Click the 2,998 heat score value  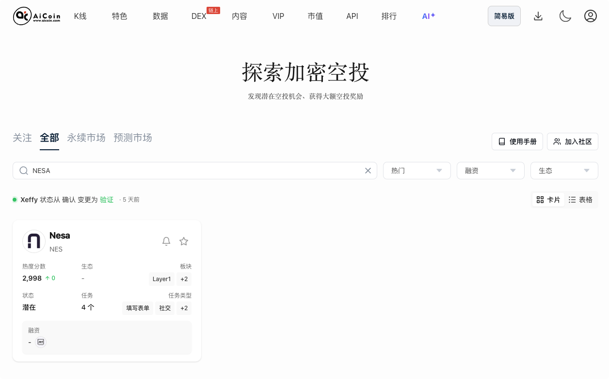[32, 278]
